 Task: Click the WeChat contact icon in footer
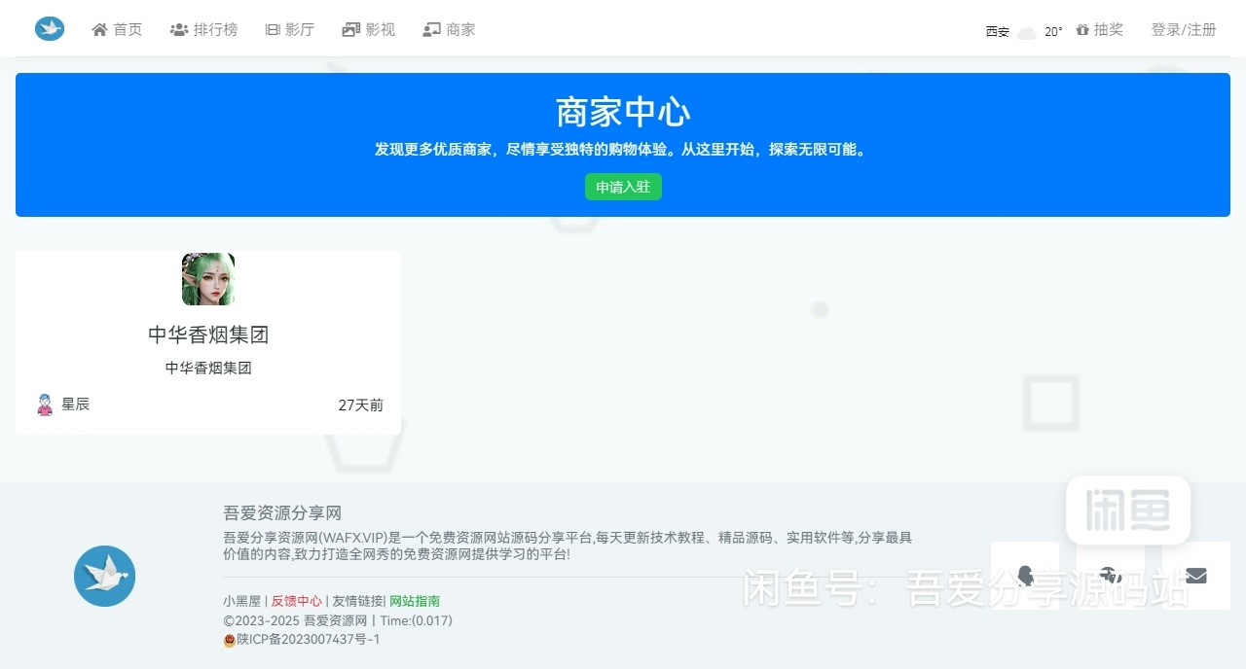tap(1111, 575)
